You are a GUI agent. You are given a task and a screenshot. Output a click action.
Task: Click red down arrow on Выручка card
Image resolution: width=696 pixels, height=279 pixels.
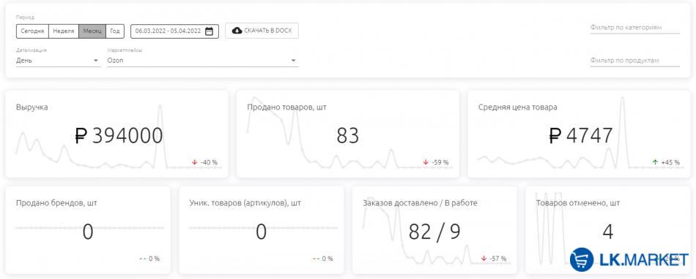click(194, 162)
